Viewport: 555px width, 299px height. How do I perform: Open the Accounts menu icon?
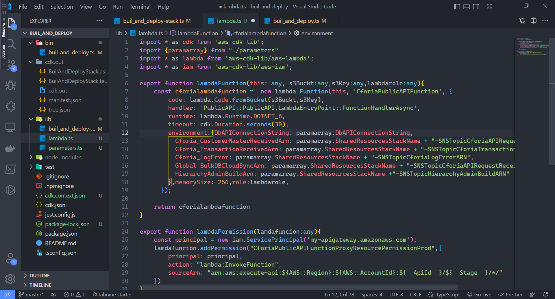click(10, 258)
